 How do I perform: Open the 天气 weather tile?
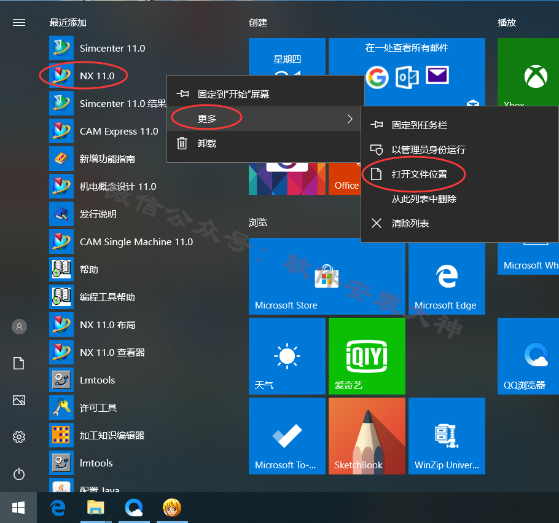287,356
